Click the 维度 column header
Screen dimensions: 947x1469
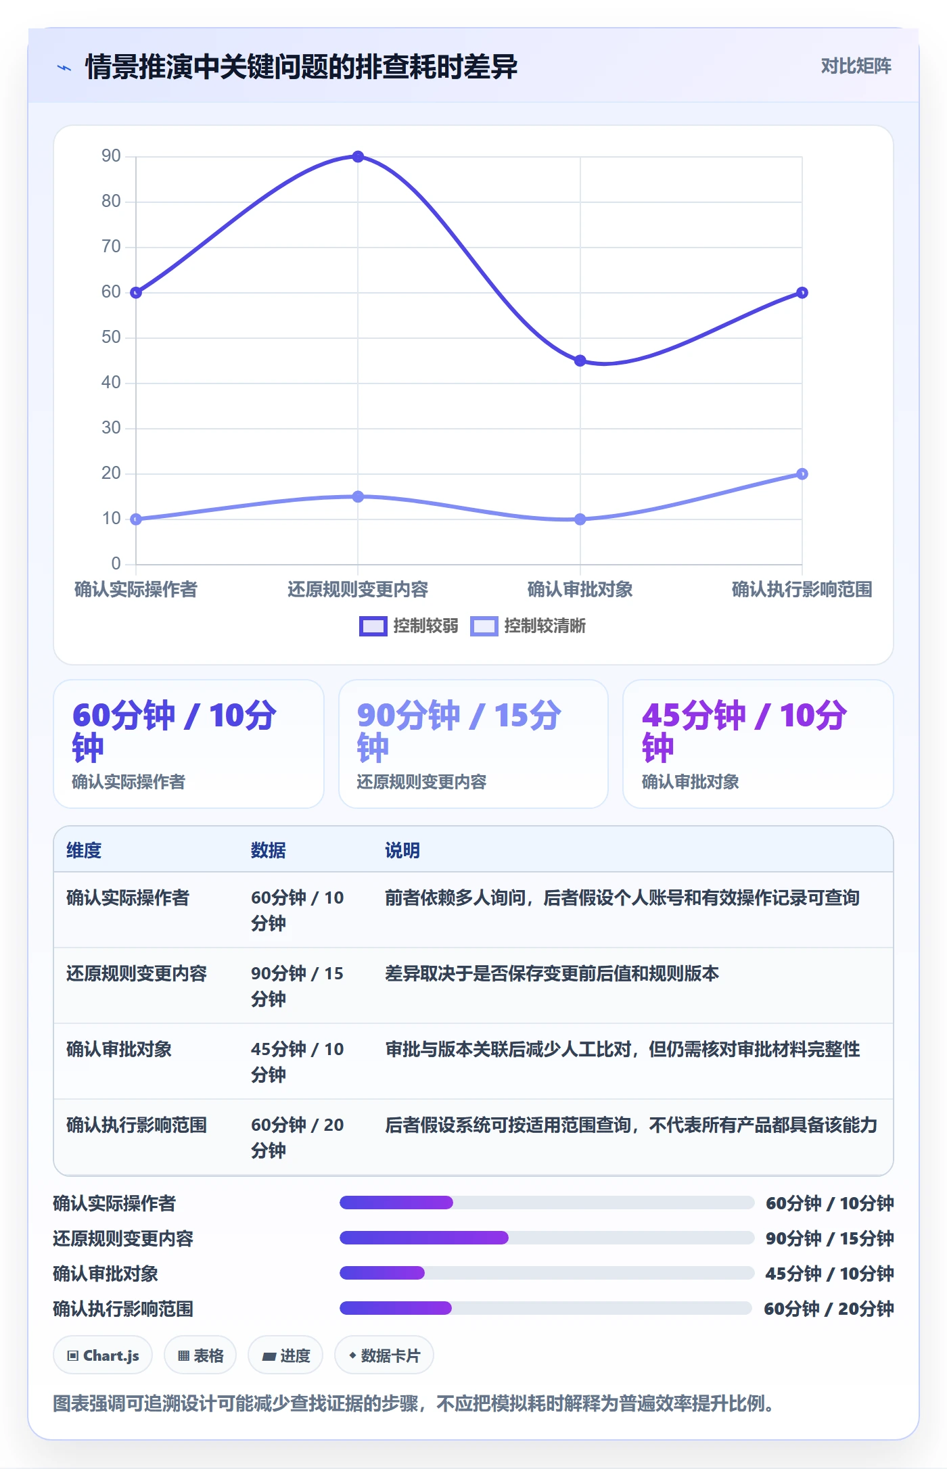84,850
